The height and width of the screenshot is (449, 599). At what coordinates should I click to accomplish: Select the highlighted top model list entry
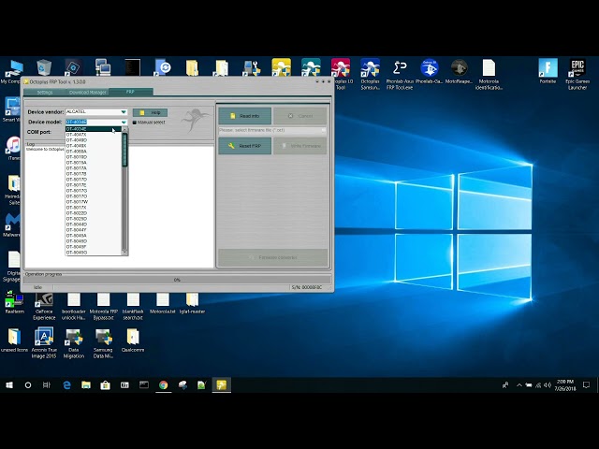(x=94, y=129)
